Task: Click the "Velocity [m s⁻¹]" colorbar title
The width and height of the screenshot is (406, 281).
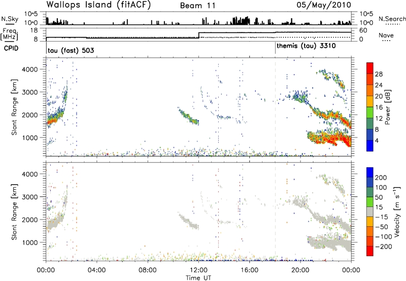Action: click(x=397, y=212)
